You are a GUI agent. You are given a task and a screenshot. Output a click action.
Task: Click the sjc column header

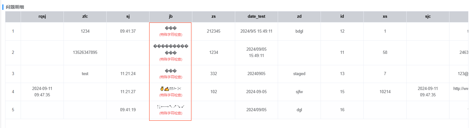tap(428, 17)
